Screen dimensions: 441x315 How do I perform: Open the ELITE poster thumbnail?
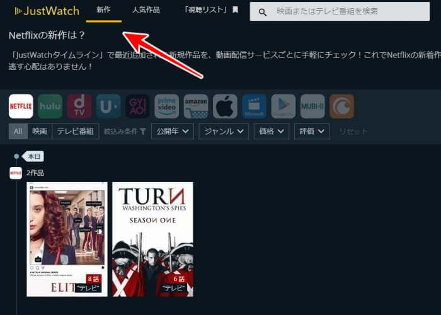[67, 239]
